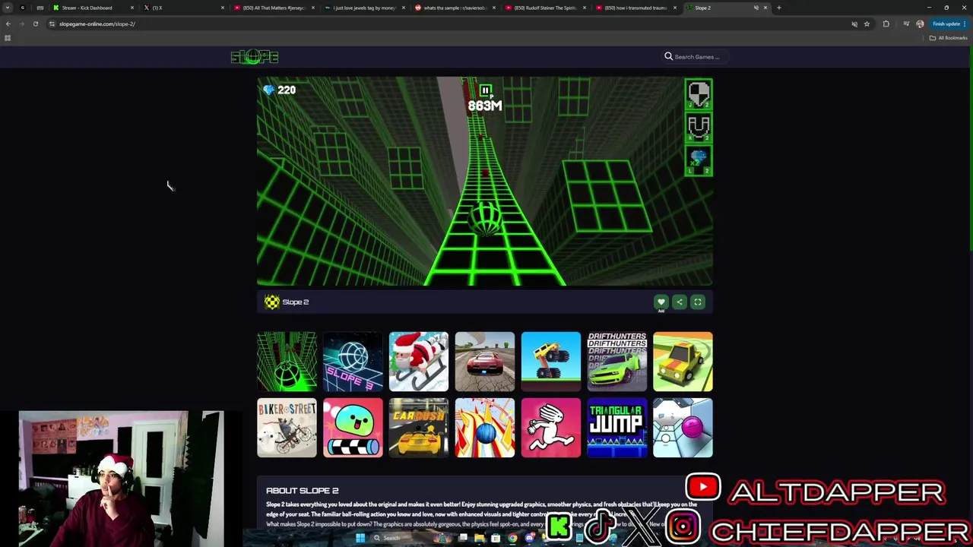Open the Triangular Jump game thumbnail

[617, 428]
